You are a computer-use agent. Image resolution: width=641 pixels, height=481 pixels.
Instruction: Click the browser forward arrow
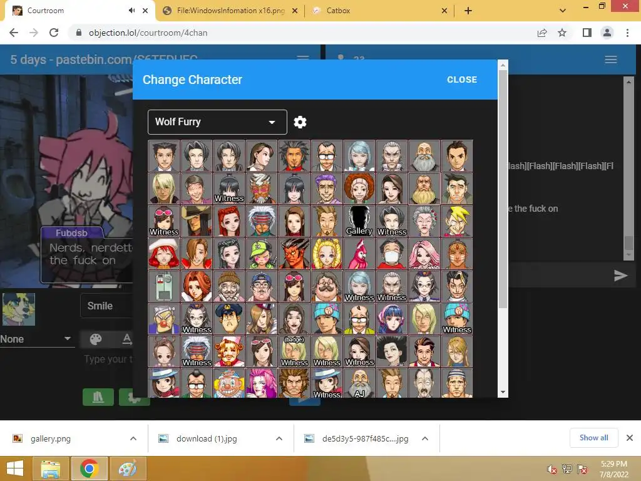pos(34,33)
